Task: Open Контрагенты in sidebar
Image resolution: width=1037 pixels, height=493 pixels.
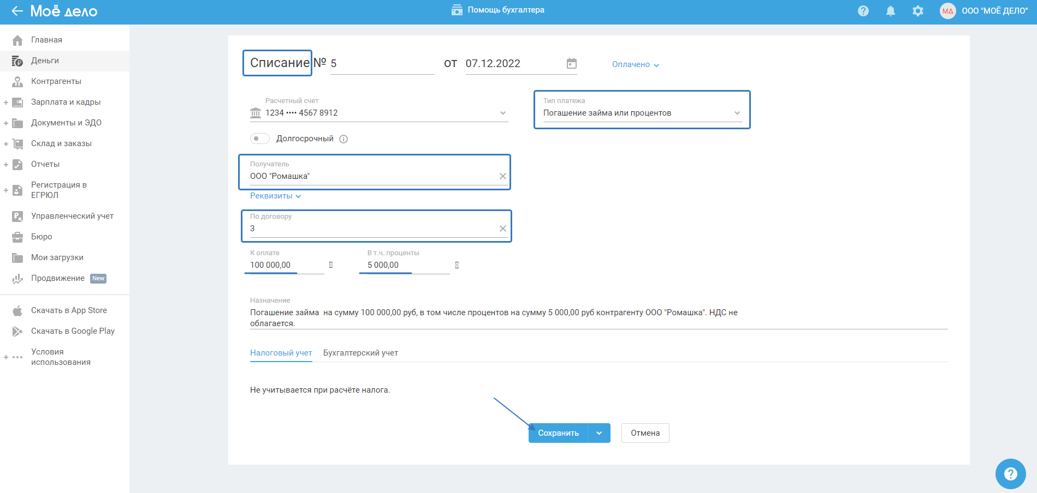Action: pos(56,81)
